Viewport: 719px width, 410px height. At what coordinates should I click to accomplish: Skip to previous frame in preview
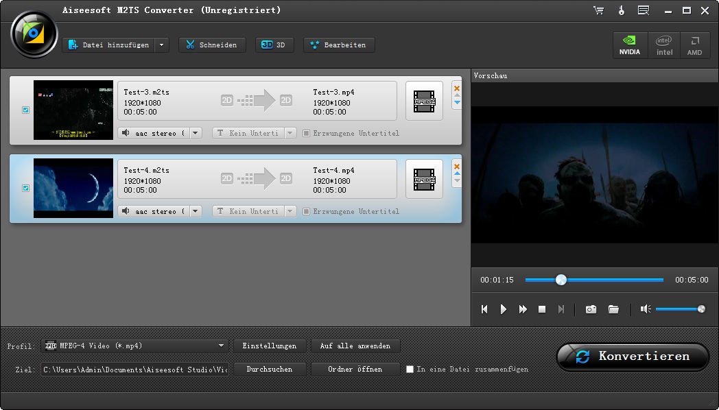484,309
